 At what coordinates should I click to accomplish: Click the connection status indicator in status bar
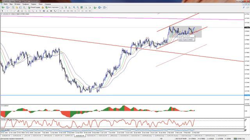coord(239,138)
